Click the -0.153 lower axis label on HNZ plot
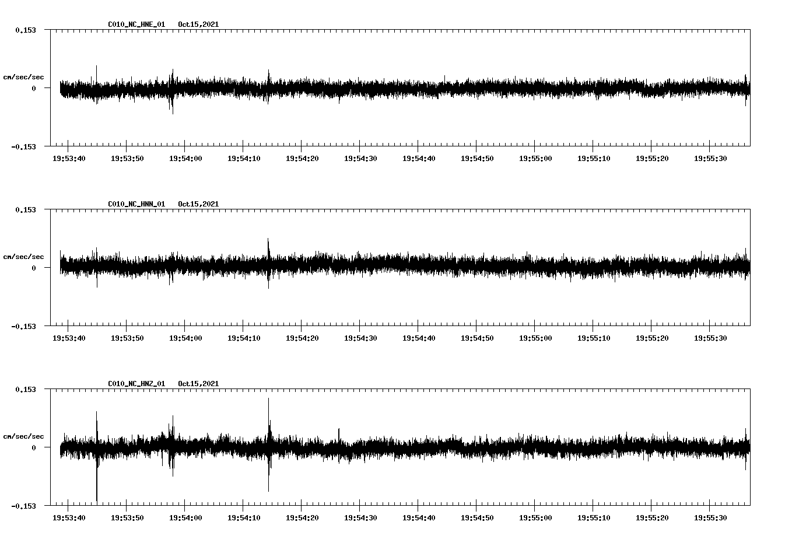The image size is (792, 539). 23,506
